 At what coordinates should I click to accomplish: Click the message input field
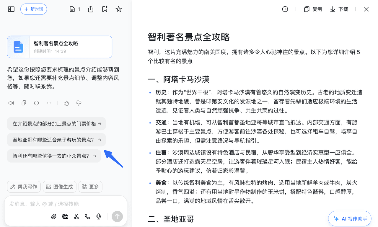(59, 204)
